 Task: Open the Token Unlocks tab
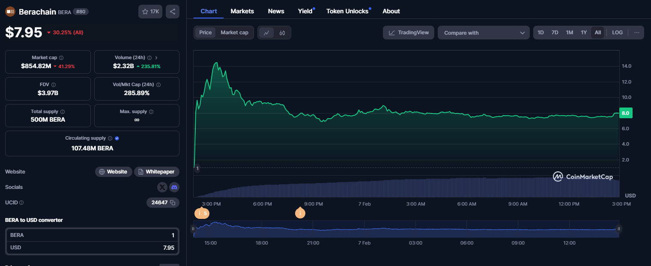click(347, 11)
